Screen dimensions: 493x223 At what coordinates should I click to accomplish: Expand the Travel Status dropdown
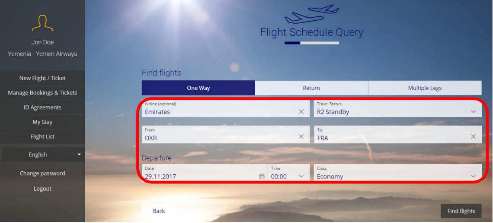(398, 109)
